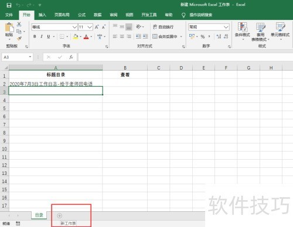The image size is (293, 227).
Task: Open 单元格样式 cell styles
Action: (280, 31)
